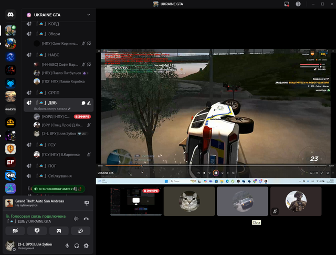Join the ПОГ voice channel
The width and height of the screenshot is (336, 255).
click(x=58, y=166)
